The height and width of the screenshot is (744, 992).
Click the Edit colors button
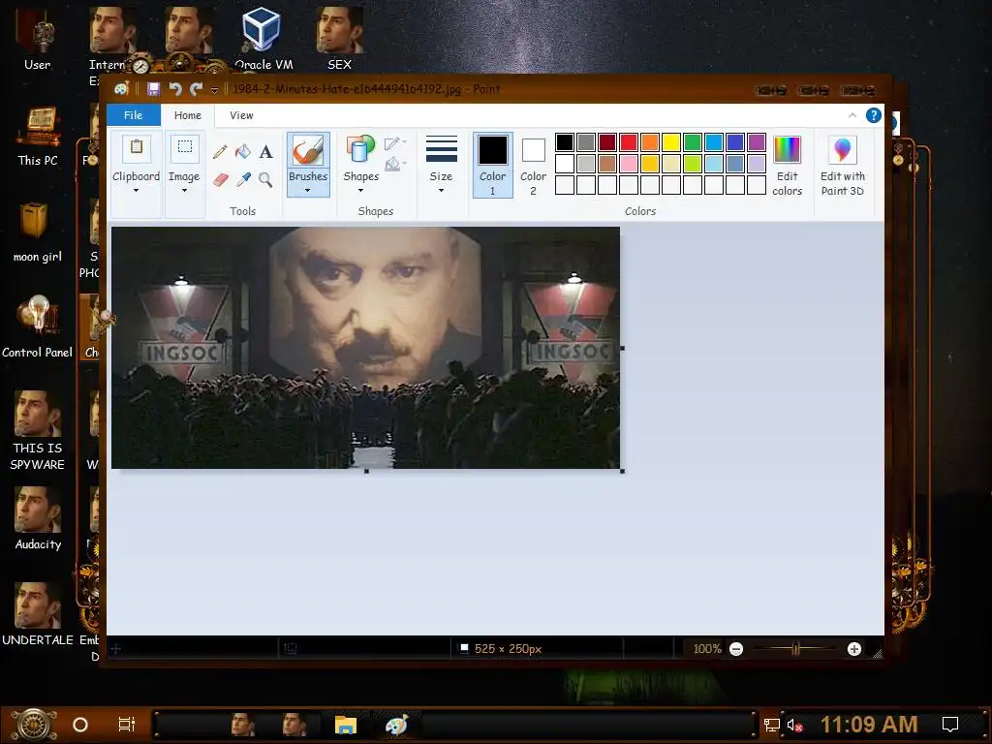point(787,166)
